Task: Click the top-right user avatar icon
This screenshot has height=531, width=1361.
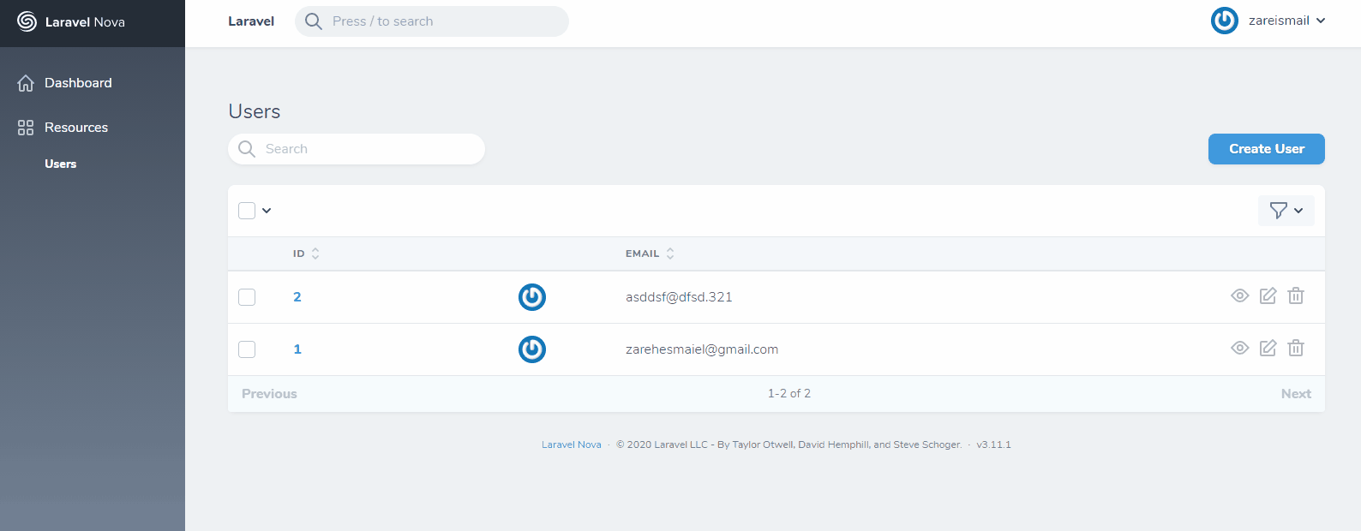Action: pyautogui.click(x=1225, y=21)
